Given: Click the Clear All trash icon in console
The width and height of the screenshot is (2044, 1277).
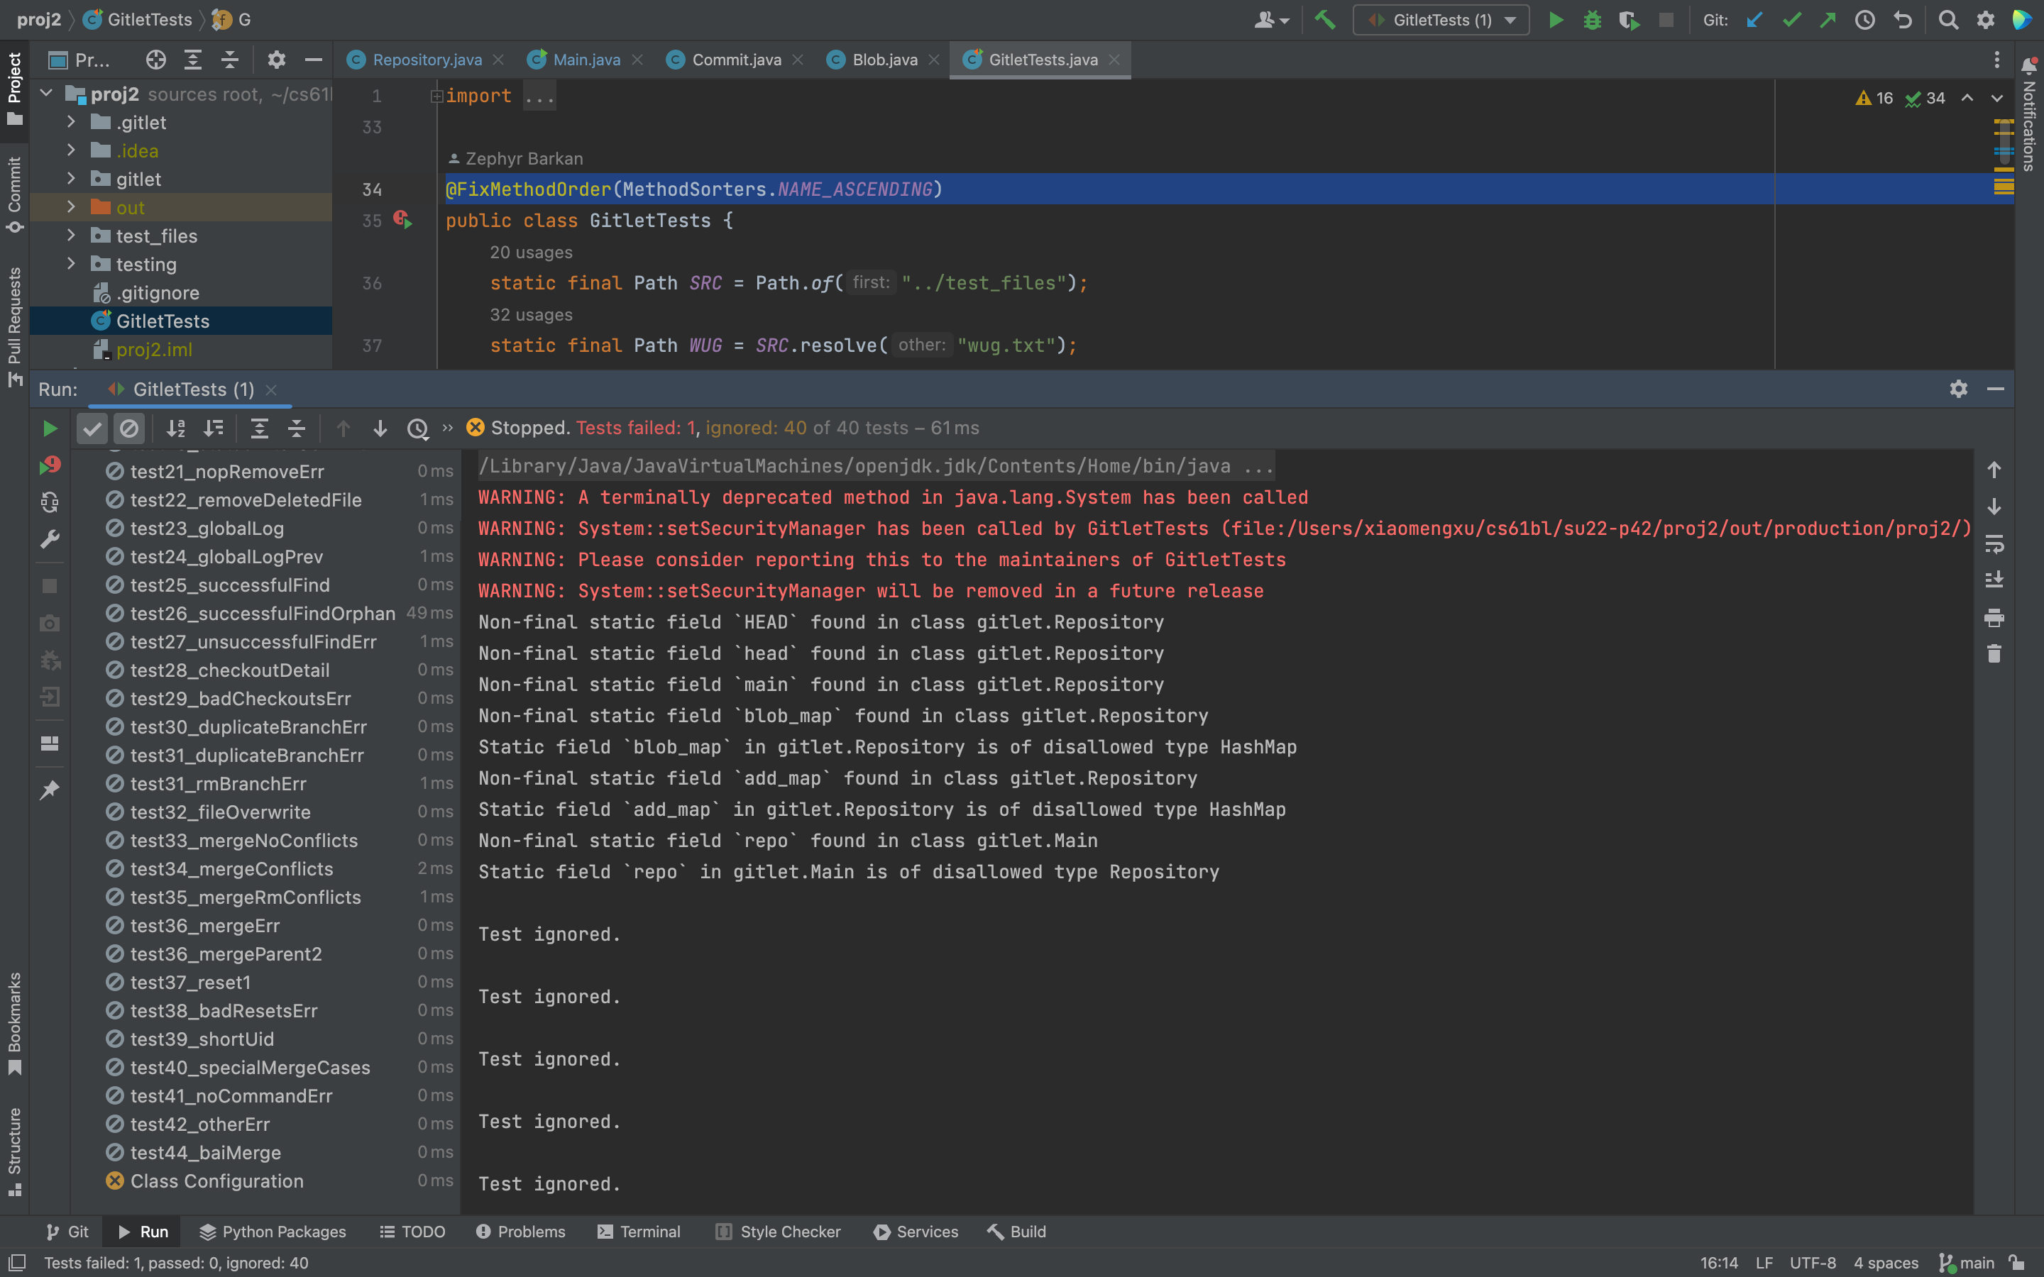Looking at the screenshot, I should [x=1994, y=653].
